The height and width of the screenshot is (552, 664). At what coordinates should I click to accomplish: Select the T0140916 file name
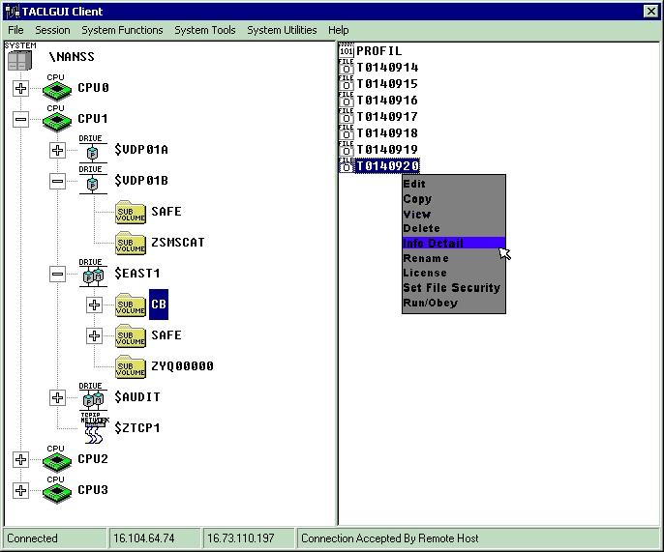(x=387, y=101)
